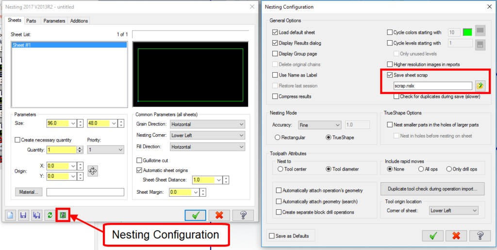This screenshot has width=497, height=250.
Task: Enable Cycle colors starting with checkbox
Action: (390, 32)
